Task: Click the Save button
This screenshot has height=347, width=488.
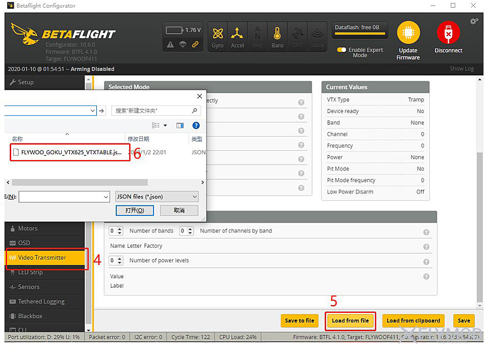Action: click(464, 321)
